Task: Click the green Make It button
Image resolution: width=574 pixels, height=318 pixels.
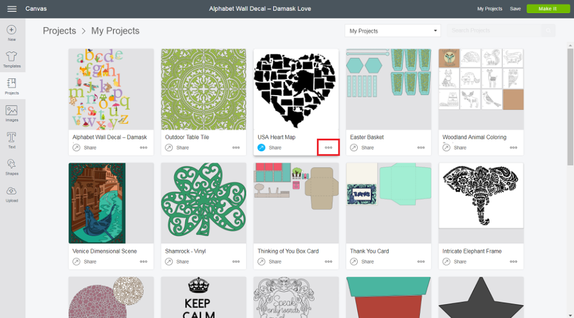Action: point(548,9)
